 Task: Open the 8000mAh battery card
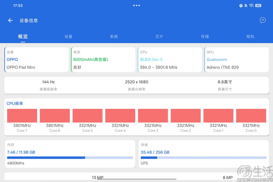point(103,60)
